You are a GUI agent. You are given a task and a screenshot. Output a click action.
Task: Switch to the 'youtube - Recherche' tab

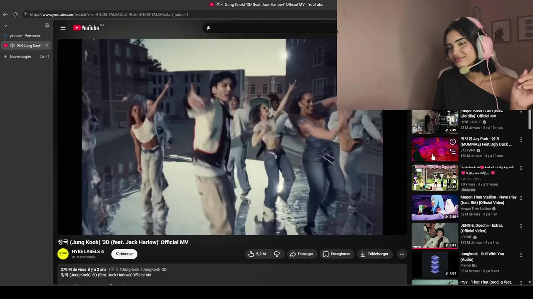point(26,36)
